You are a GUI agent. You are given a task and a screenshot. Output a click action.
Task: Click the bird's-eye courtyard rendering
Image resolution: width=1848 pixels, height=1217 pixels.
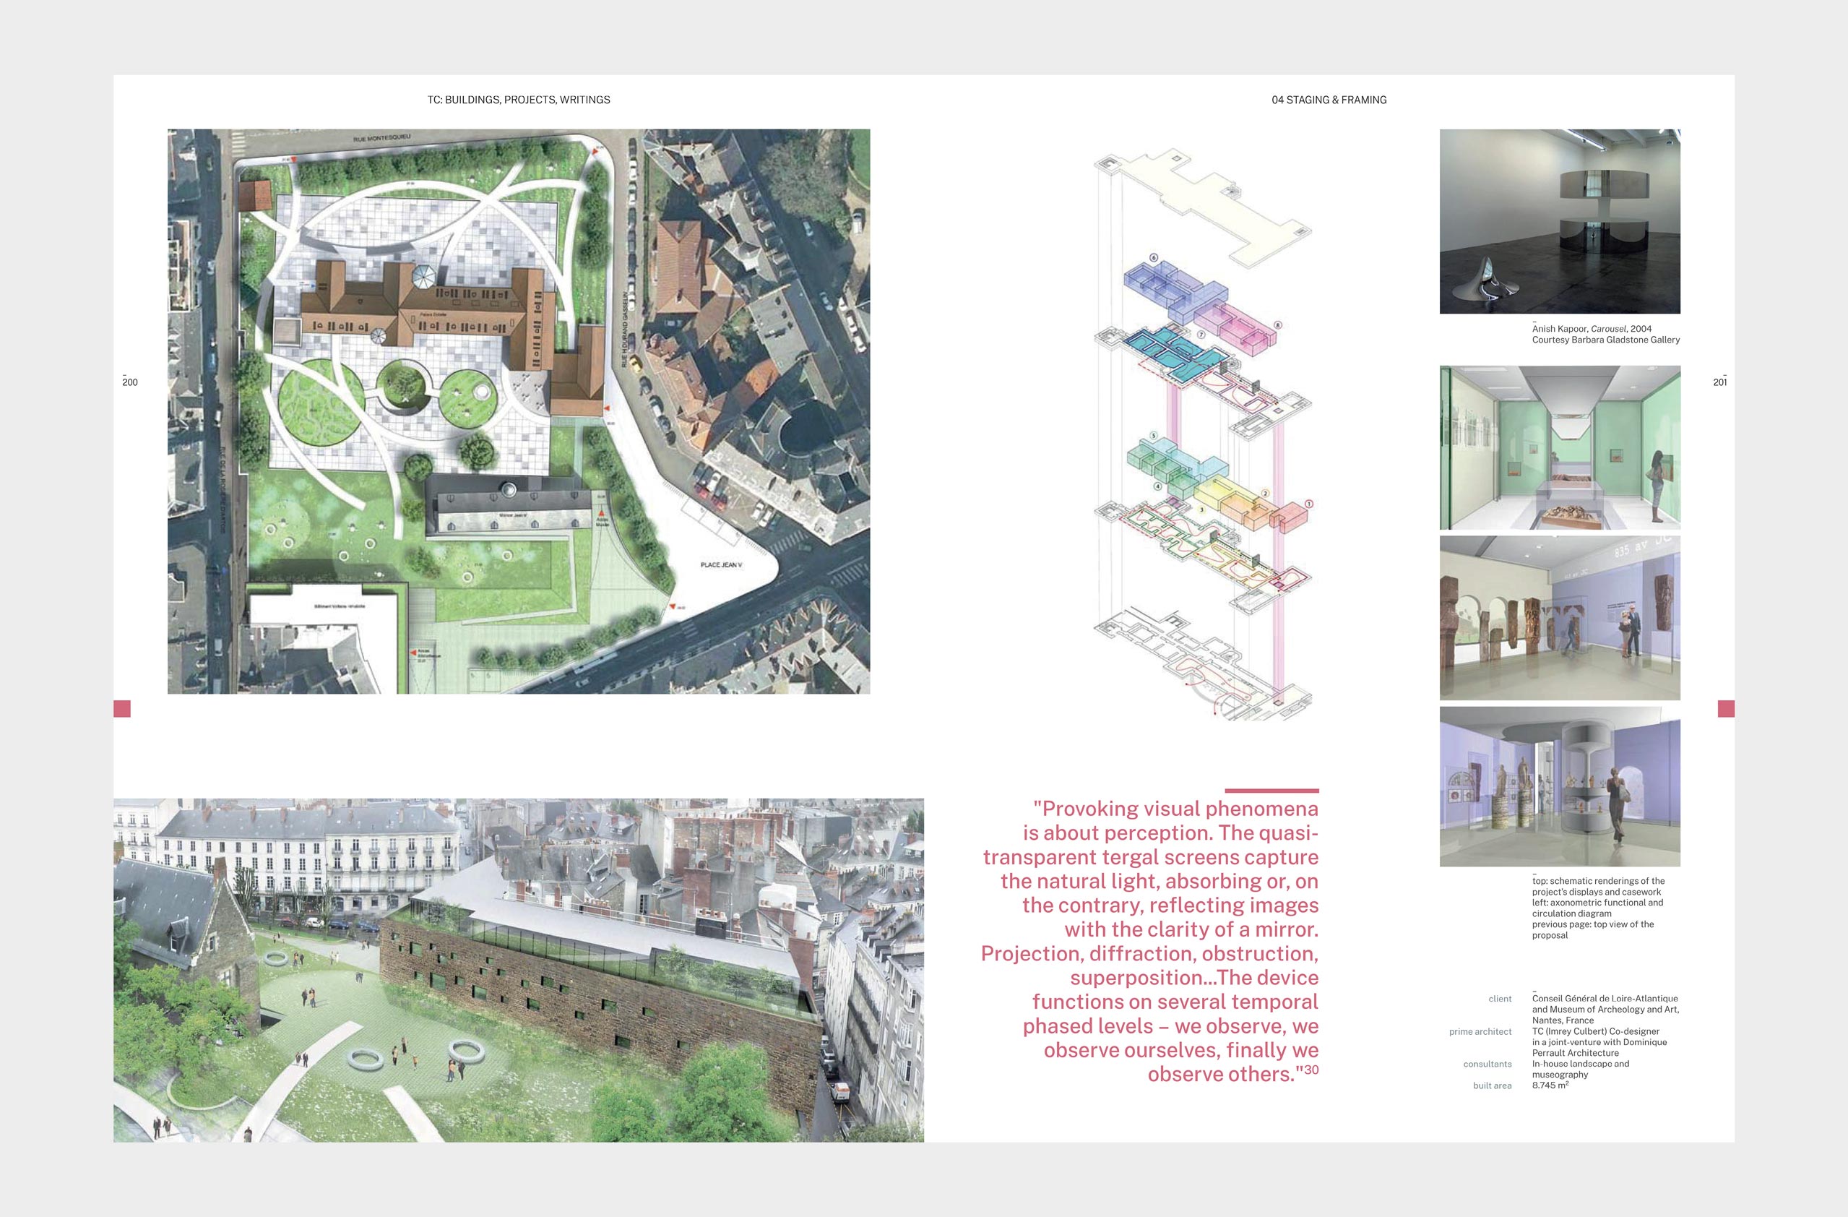coord(519,970)
